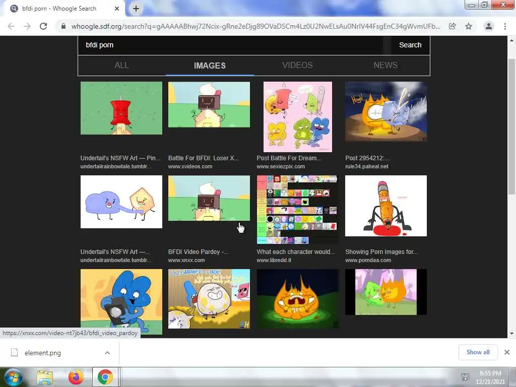This screenshot has height=387, width=516.
Task: Open a new browser tab
Action: pyautogui.click(x=136, y=9)
